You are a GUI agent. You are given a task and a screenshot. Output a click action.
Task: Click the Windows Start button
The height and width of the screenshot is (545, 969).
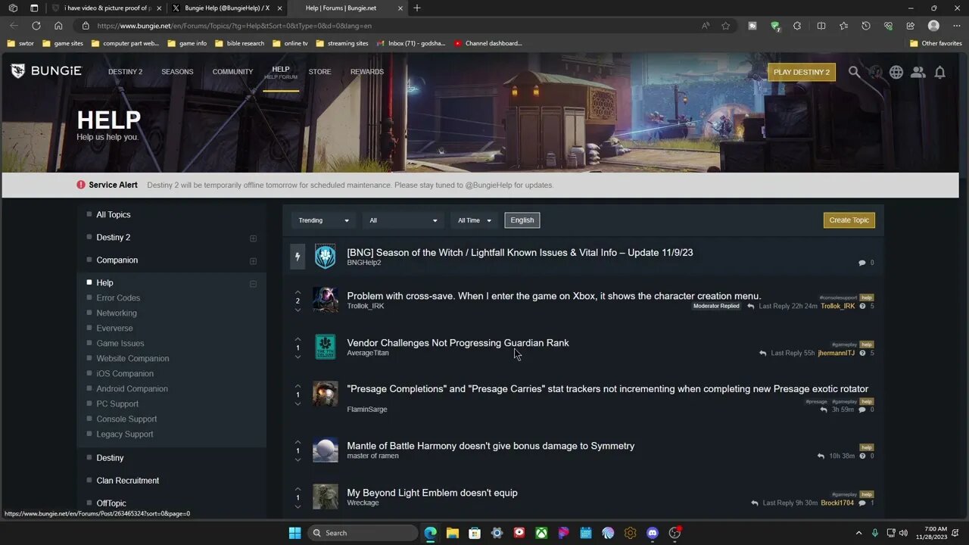[294, 533]
